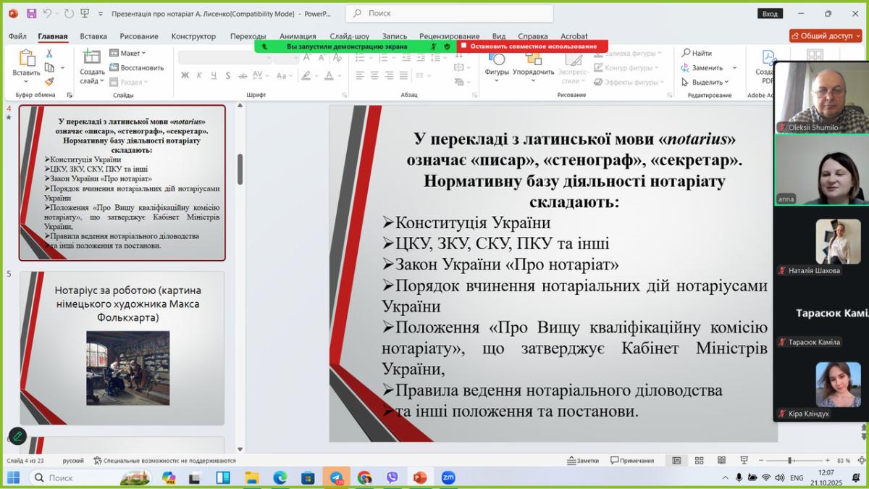The image size is (869, 489).
Task: Open Zoom app in Windows taskbar
Action: (448, 478)
